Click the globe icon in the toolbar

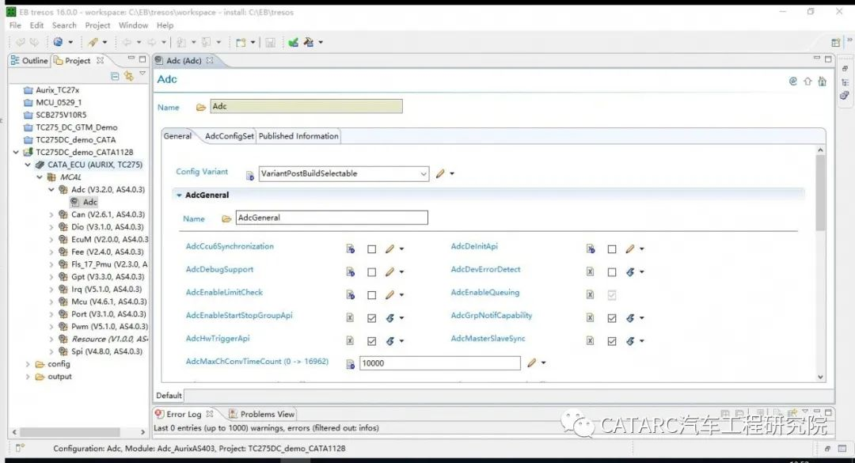(58, 42)
